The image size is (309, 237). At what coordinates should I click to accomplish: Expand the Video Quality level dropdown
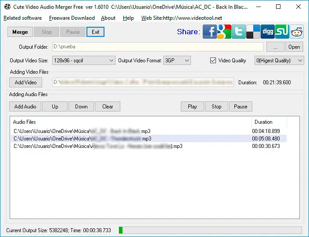279,61
